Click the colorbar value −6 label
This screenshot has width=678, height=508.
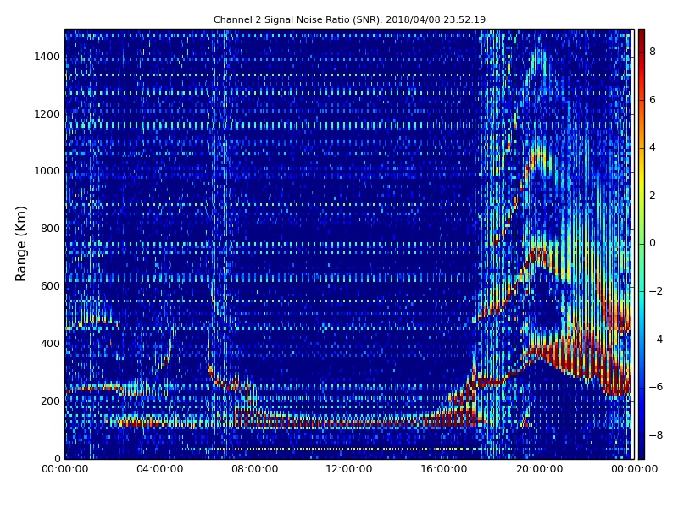[x=656, y=387]
